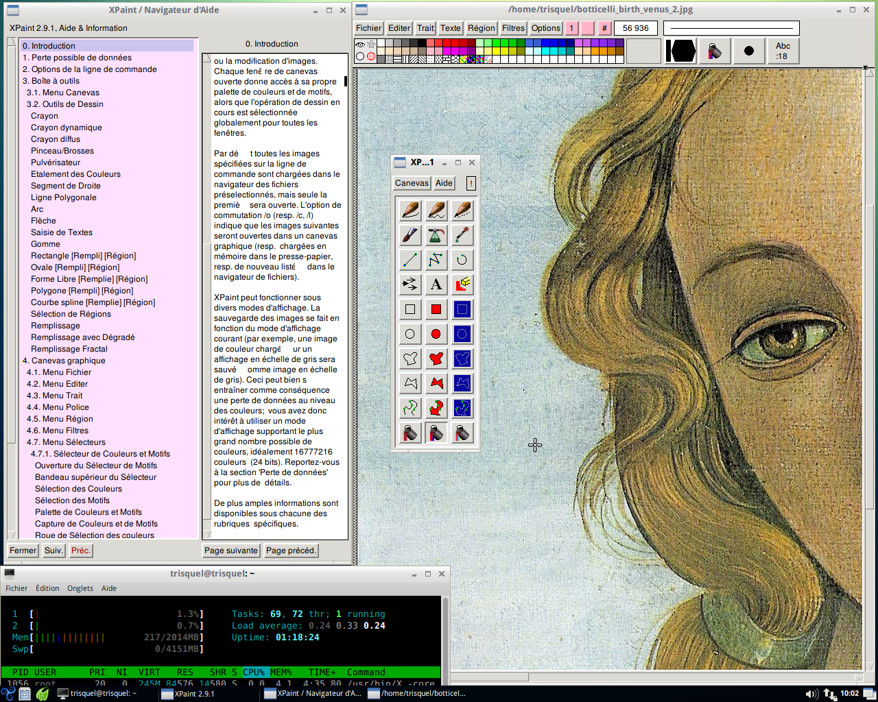
Task: Select the outlined spline curve tool
Action: coord(410,408)
